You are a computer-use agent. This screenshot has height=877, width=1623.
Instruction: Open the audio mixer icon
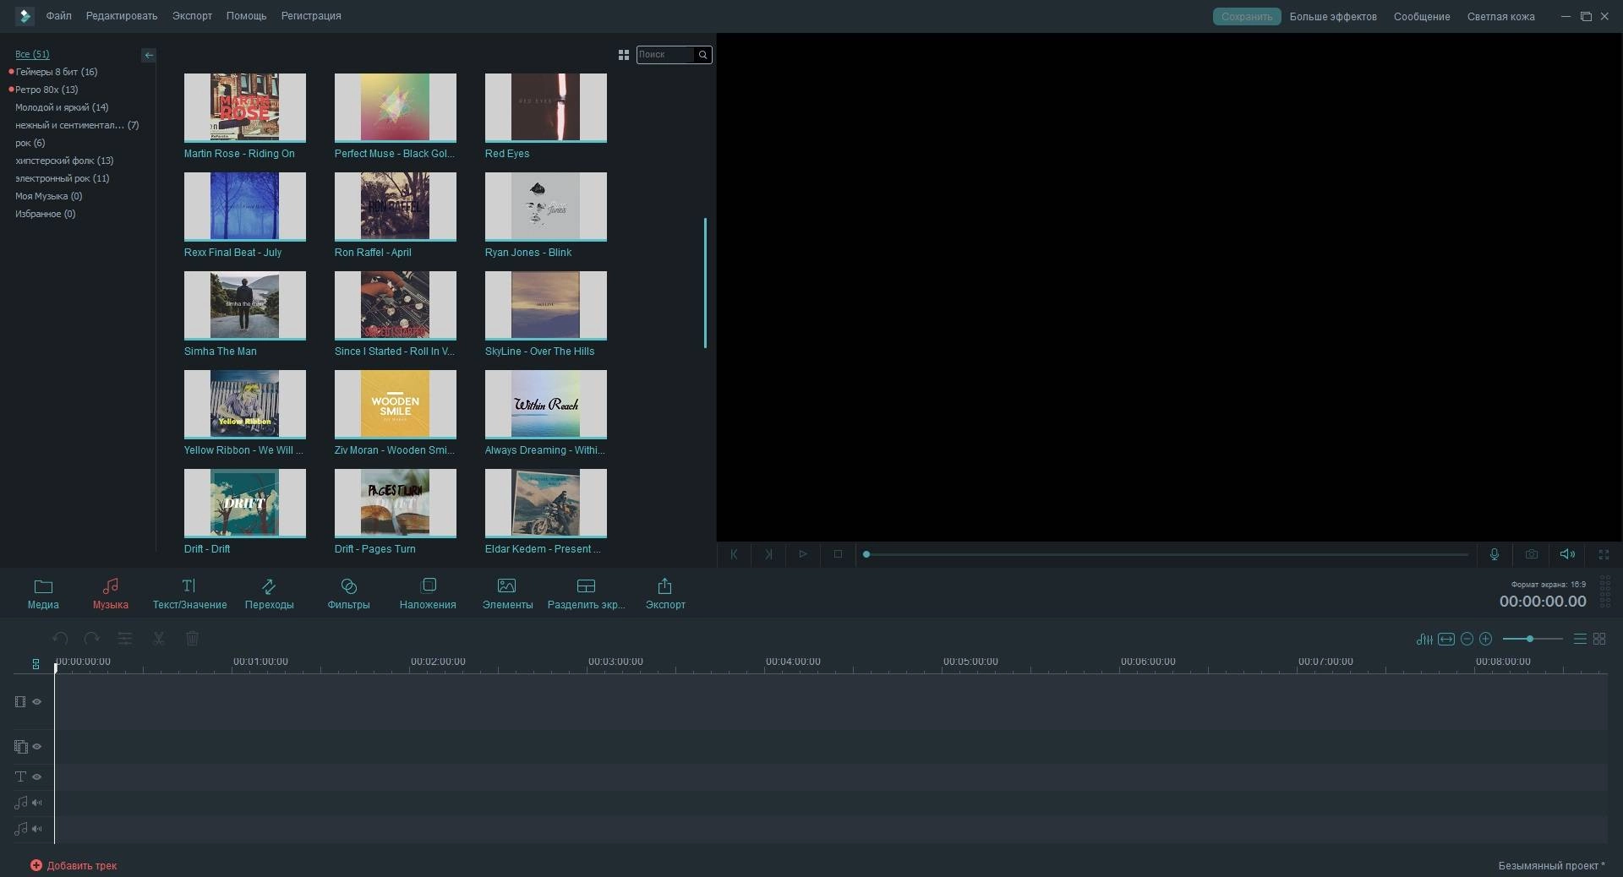coord(1424,639)
